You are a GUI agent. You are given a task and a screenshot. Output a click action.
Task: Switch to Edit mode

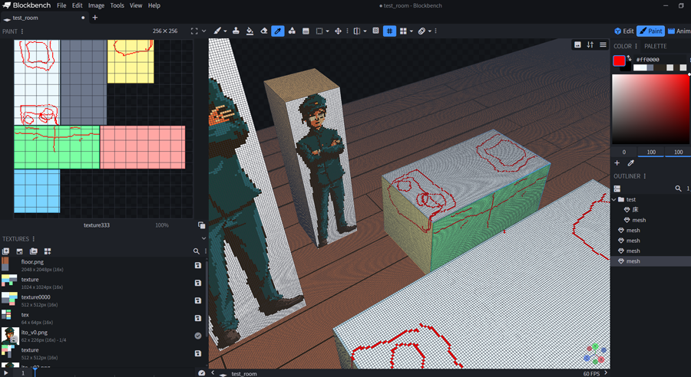(x=623, y=31)
